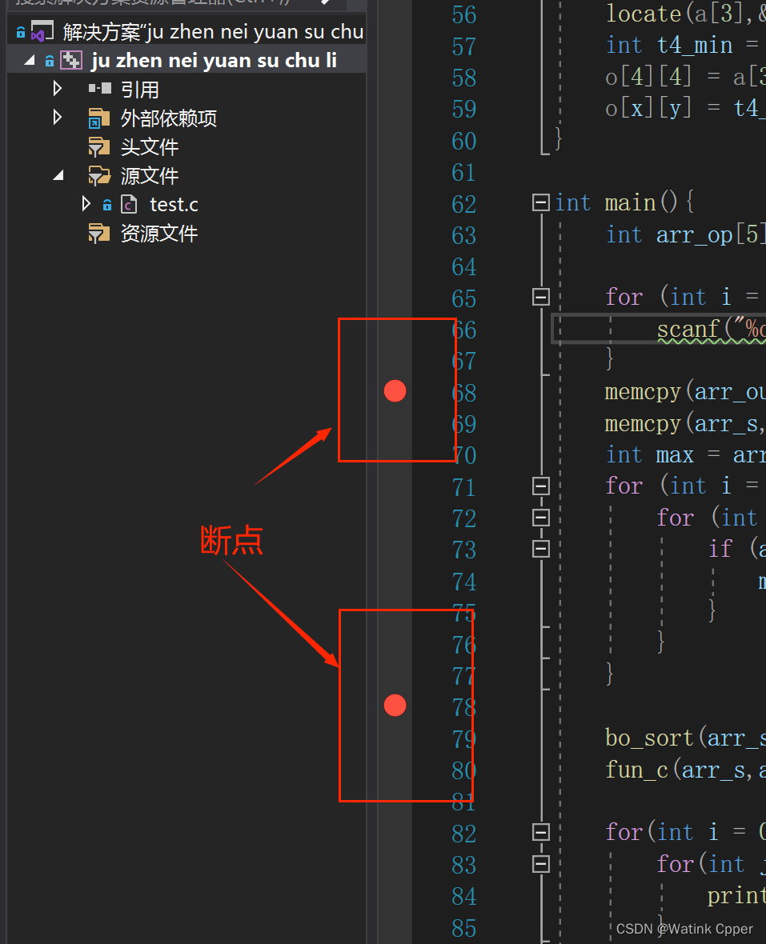Select the 引用 tree item

[x=140, y=90]
